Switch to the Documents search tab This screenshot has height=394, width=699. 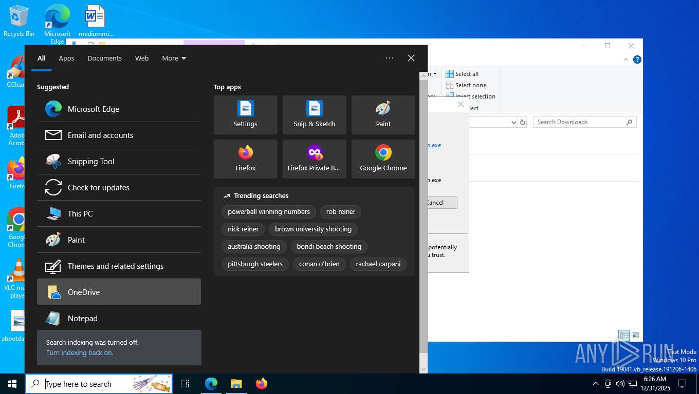pyautogui.click(x=104, y=58)
